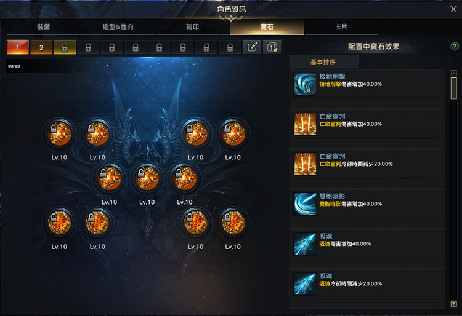The width and height of the screenshot is (462, 316).
Task: Click the scrollbar up arrow
Action: 454,73
